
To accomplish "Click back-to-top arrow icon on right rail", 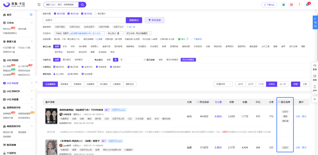I will 314,99.
